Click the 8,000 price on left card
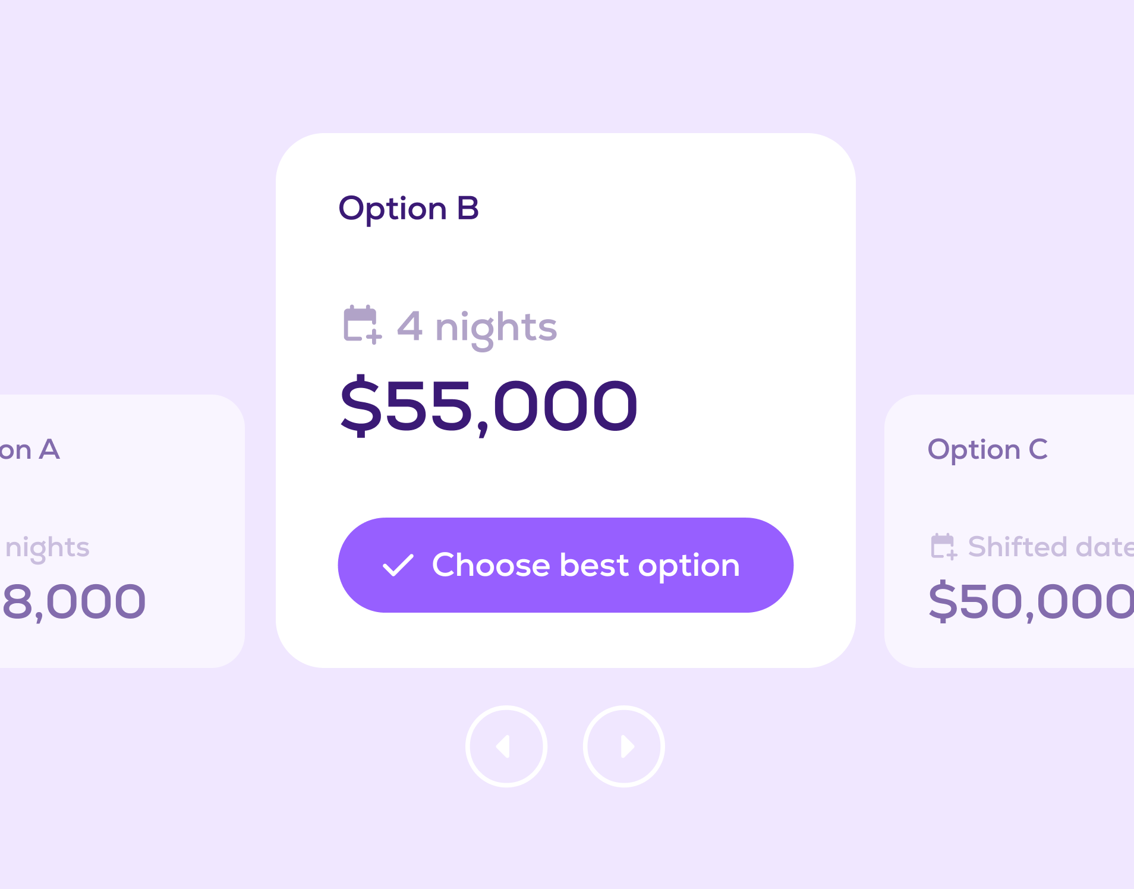The height and width of the screenshot is (889, 1134). click(x=74, y=601)
